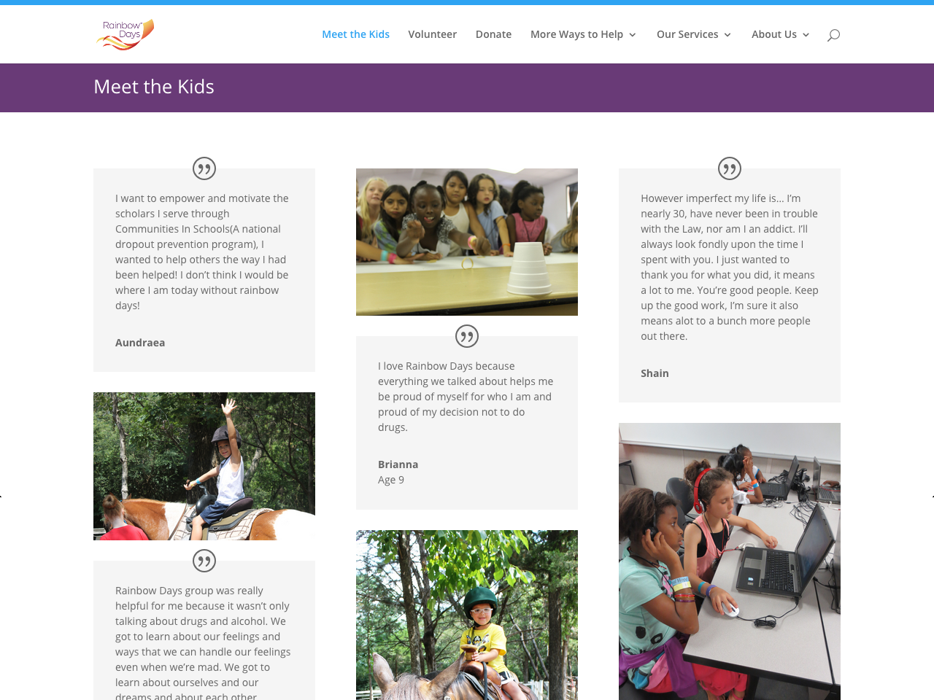Click quote icon above Brianna testimonial

point(467,336)
